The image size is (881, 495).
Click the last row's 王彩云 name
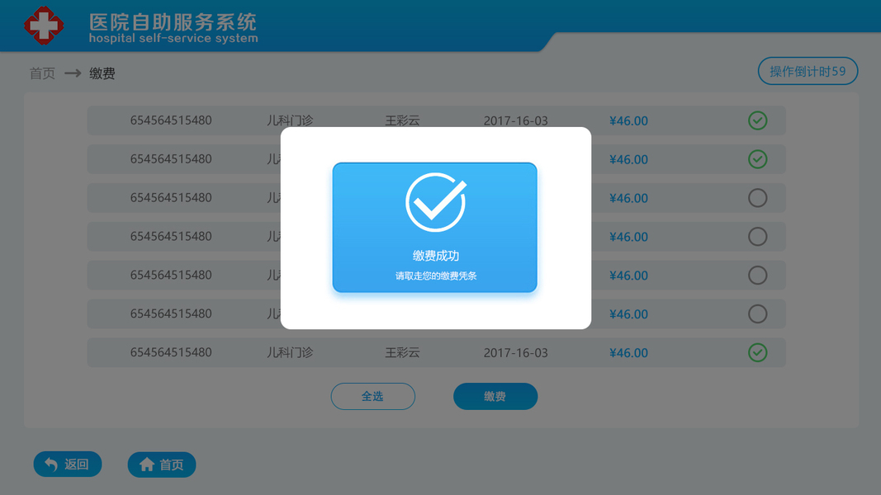coord(402,352)
